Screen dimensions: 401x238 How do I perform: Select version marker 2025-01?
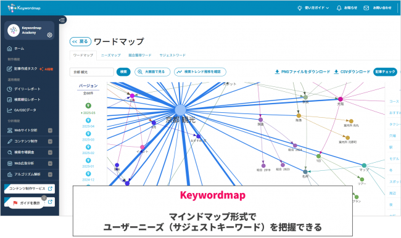click(88, 160)
